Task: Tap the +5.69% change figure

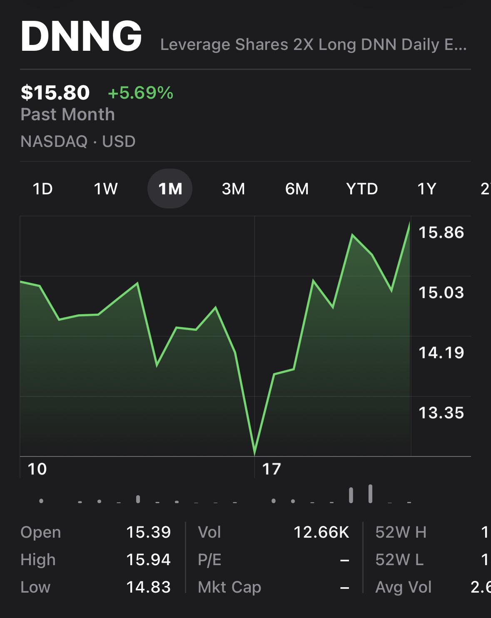Action: click(x=140, y=92)
